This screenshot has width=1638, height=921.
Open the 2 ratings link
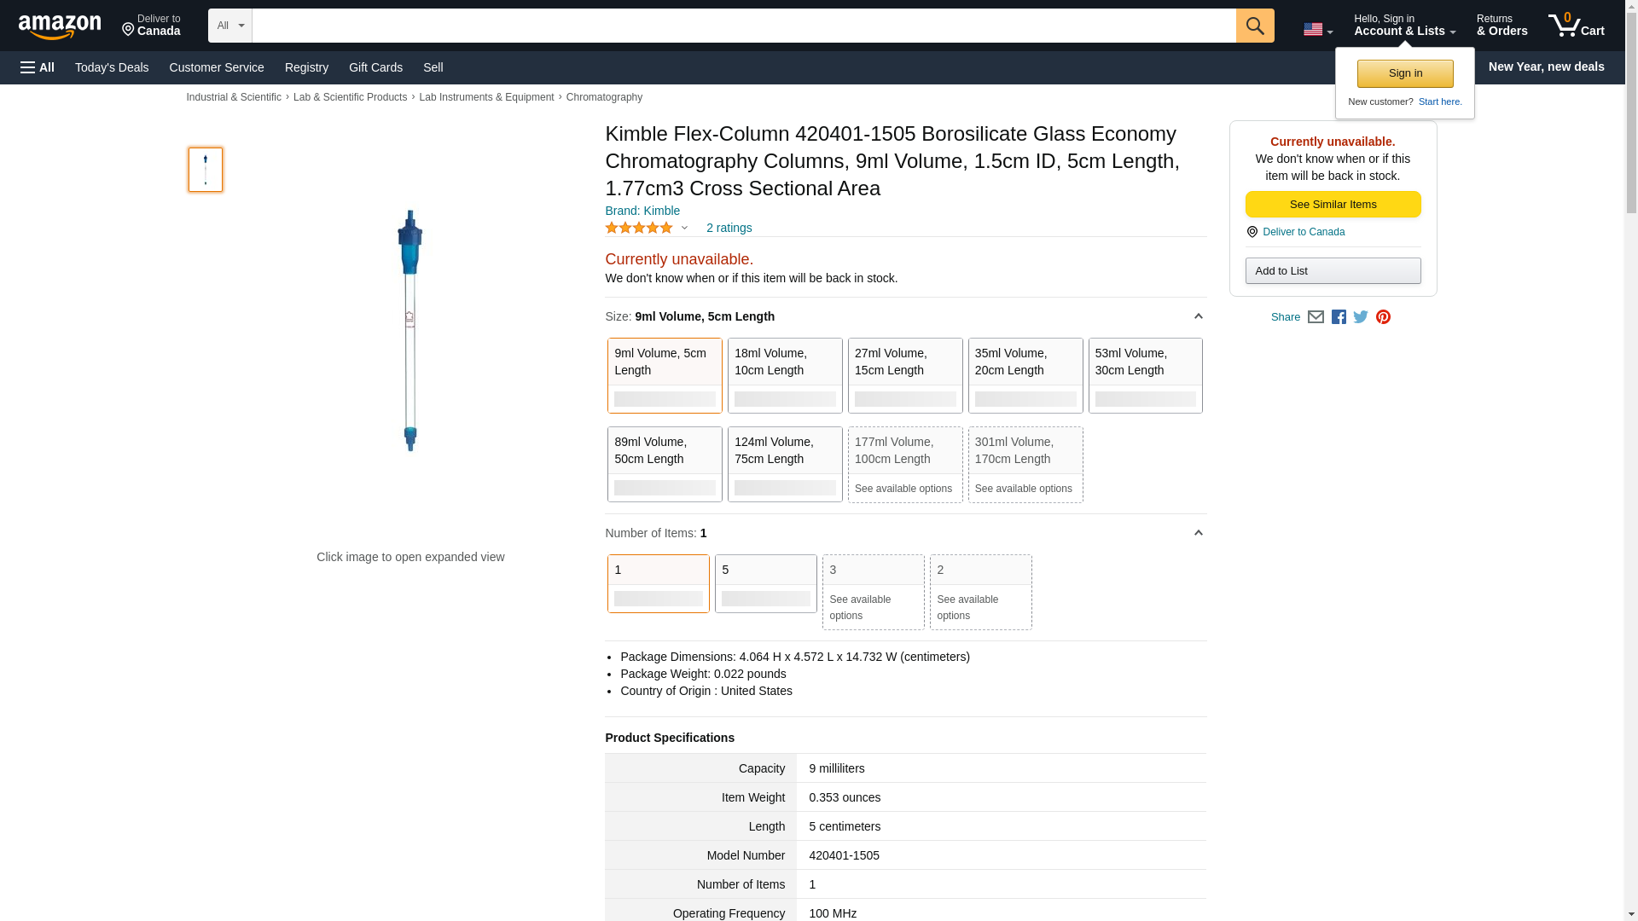pos(729,229)
